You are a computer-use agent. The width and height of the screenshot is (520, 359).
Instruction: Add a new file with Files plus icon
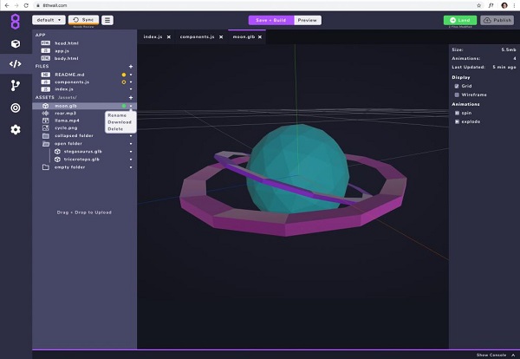tap(131, 66)
